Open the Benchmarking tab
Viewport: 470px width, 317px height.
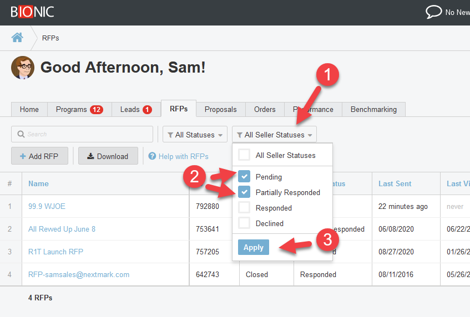pyautogui.click(x=373, y=109)
